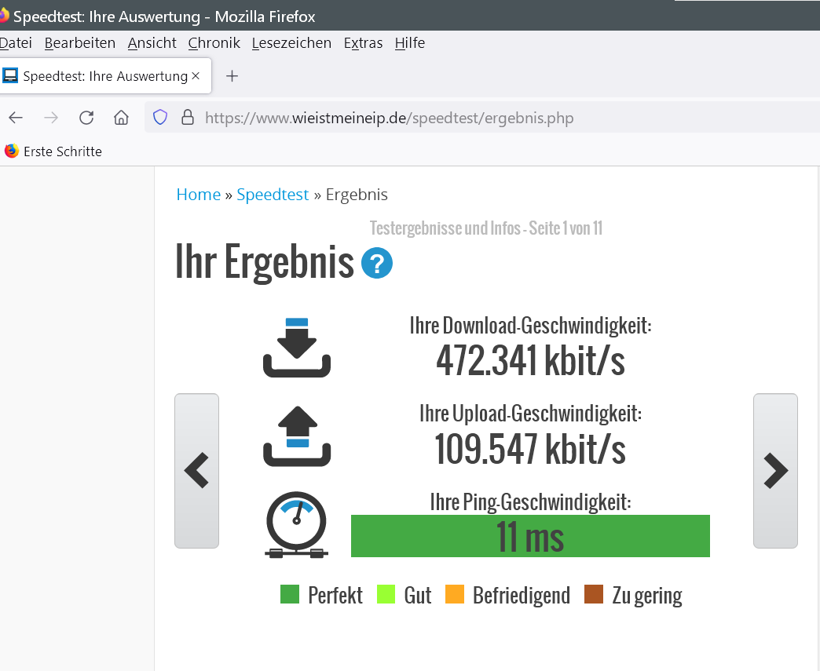Reload the page with the refresh icon
The image size is (820, 671).
(x=86, y=118)
